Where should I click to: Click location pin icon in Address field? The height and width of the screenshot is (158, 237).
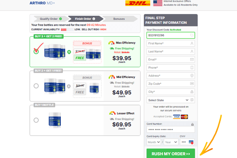click(x=192, y=75)
